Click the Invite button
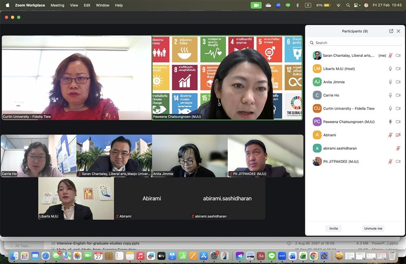The height and width of the screenshot is (264, 406). 333,228
